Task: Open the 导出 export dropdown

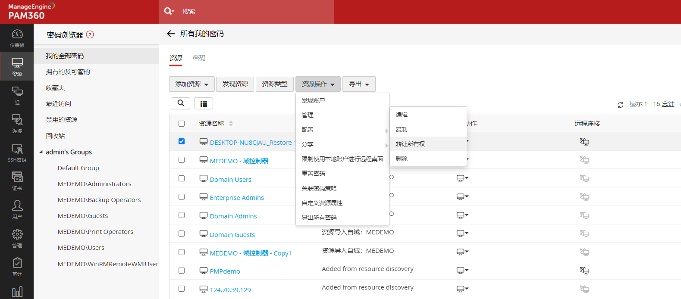Action: coord(359,84)
